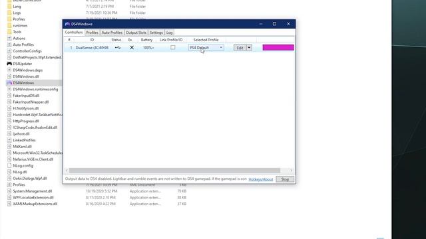
Task: Click the Logs folder icon
Action: [9, 13]
